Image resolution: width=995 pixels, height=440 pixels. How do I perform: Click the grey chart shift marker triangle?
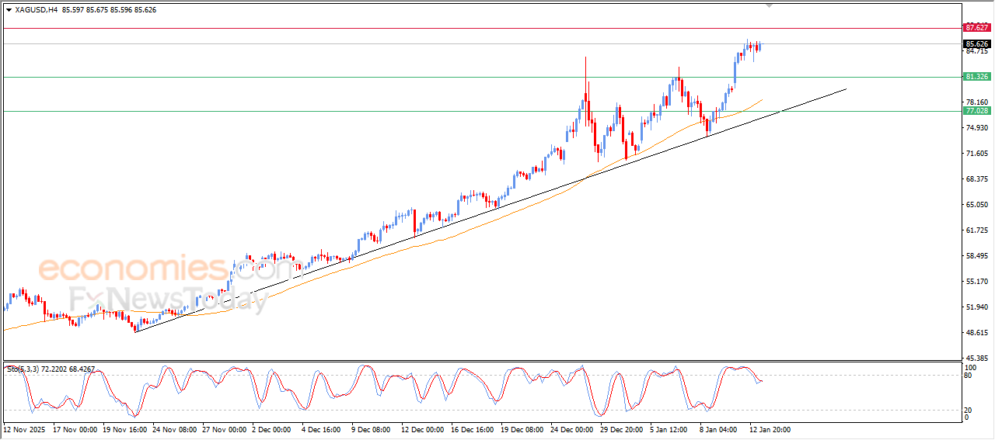[x=770, y=5]
